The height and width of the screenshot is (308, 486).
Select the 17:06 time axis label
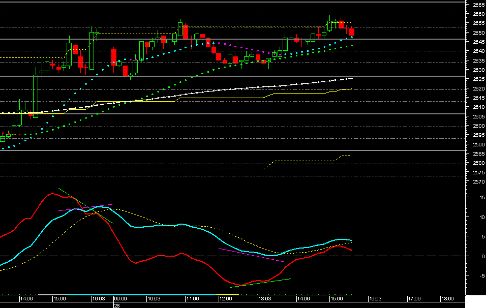click(x=414, y=299)
